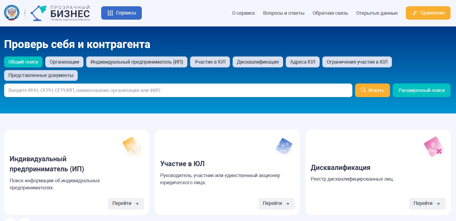Click Перейти on Индивидуальный предприниматель card
This screenshot has height=221, width=456.
tap(126, 204)
